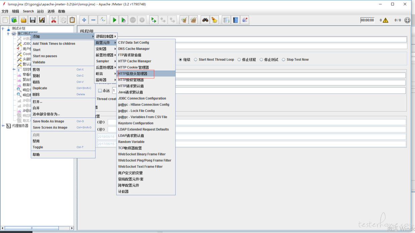Screen dimensions: 415x233
Task: Click the round indicator icon after 0 / 0
Action: click(407, 20)
